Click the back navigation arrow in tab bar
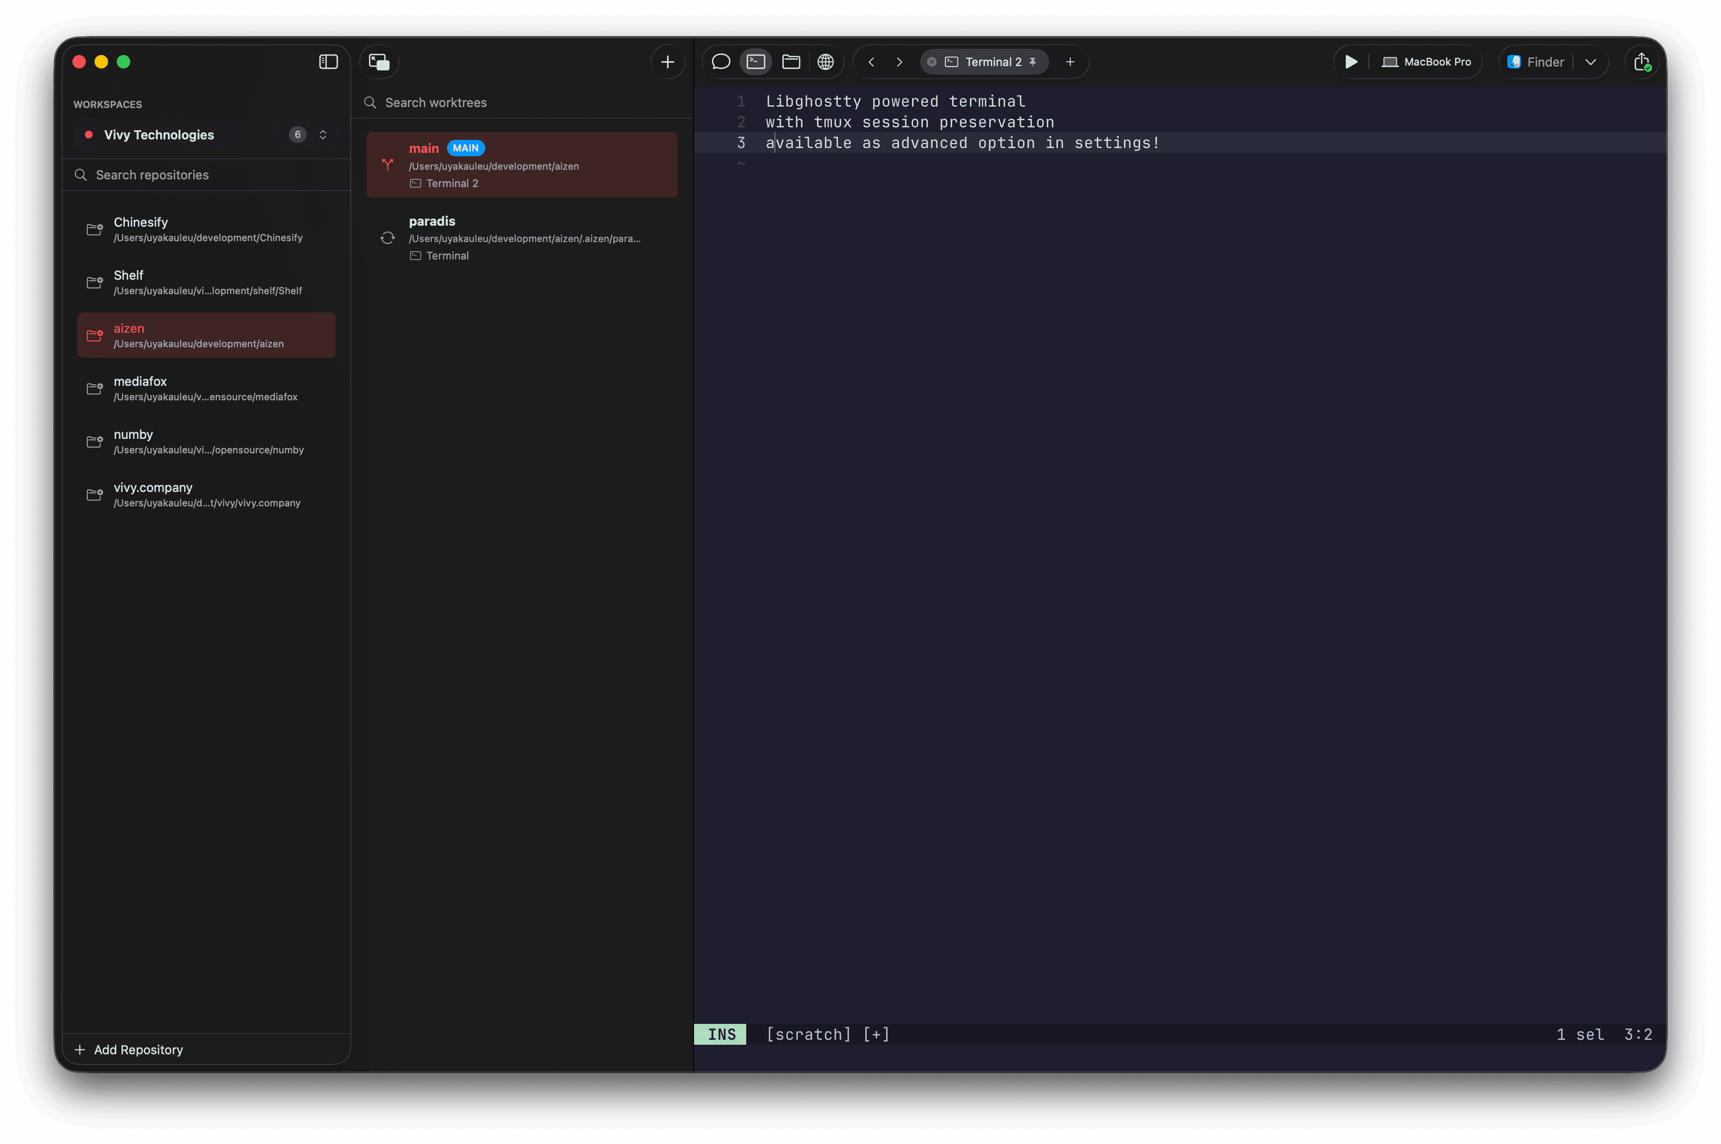Screen dimensions: 1721x1144 [871, 61]
